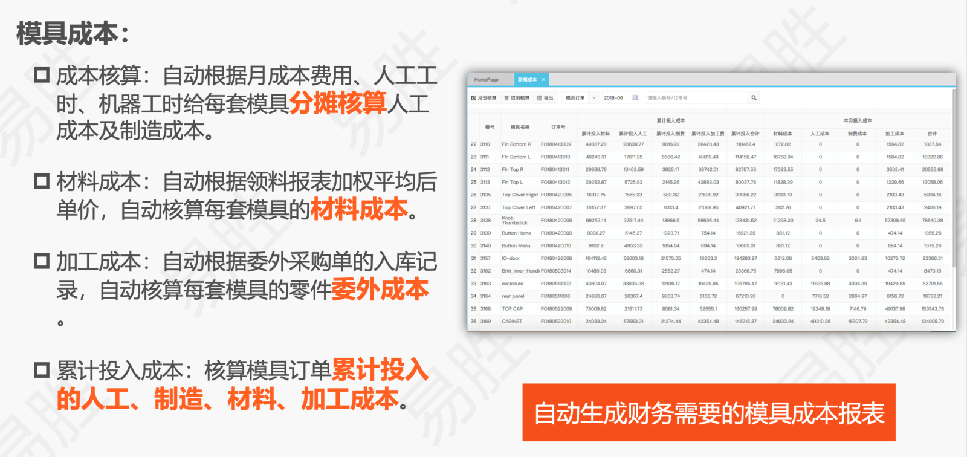Click order number FO180428008

tap(556, 258)
